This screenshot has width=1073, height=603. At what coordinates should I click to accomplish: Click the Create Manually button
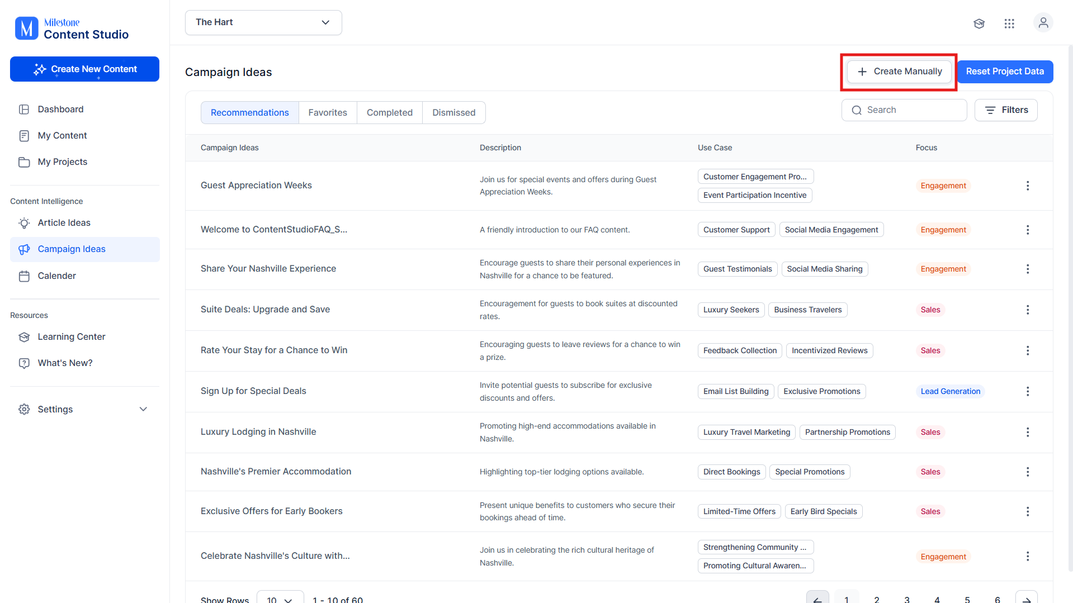coord(899,72)
